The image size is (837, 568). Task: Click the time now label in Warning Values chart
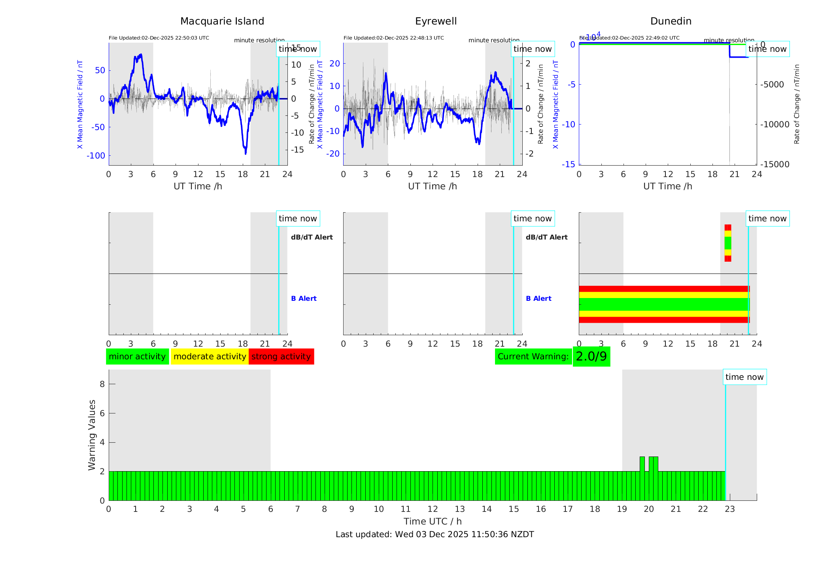coord(744,377)
